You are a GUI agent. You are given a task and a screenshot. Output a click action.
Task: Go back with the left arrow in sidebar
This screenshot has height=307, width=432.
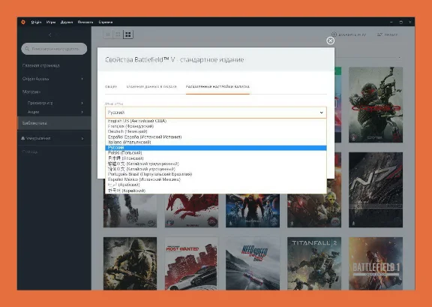click(49, 35)
